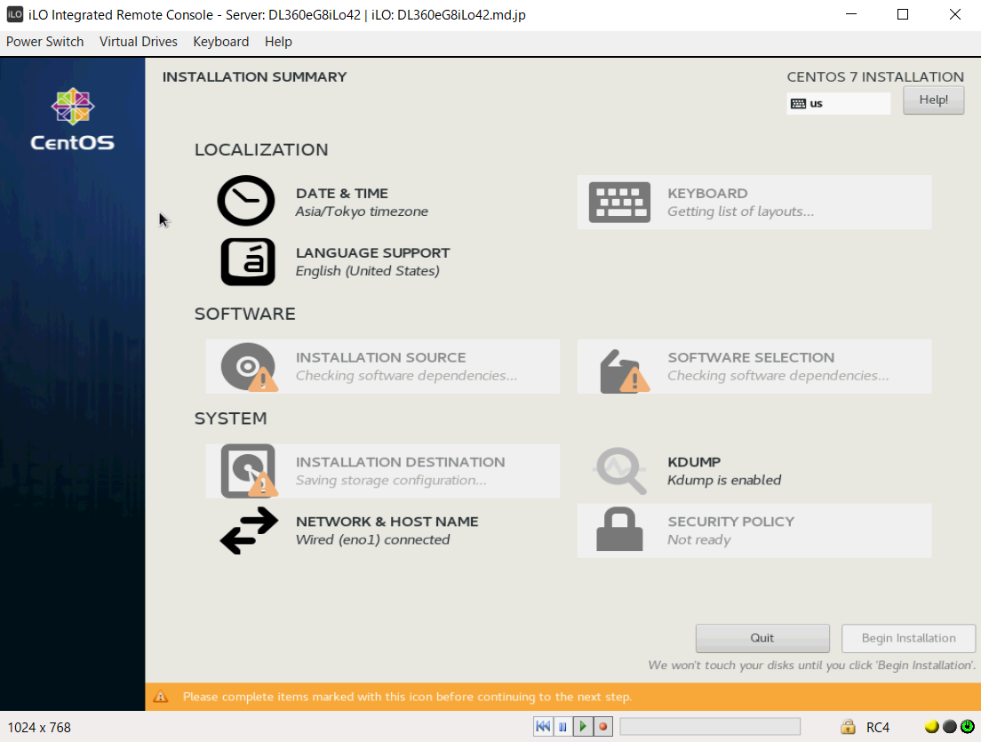Viewport: 981px width, 742px height.
Task: Open Network & Host Name arrows icon
Action: 249,531
